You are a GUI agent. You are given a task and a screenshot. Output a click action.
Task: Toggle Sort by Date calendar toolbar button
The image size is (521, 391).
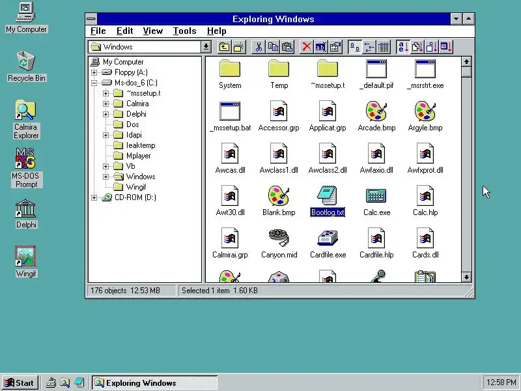tap(446, 47)
